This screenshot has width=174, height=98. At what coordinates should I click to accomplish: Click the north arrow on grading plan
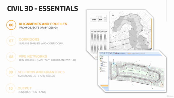click(x=113, y=15)
